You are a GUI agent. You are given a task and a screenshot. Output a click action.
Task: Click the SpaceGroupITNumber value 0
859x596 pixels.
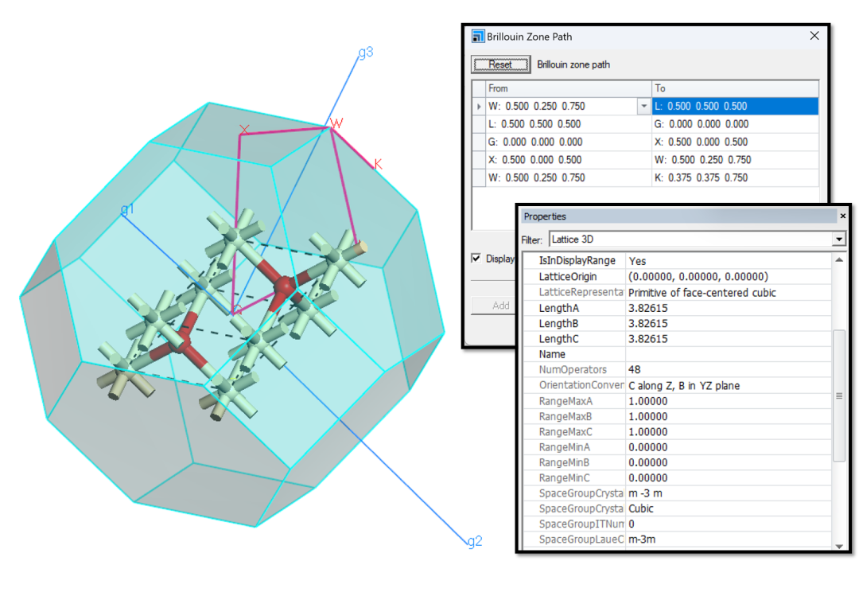coord(729,524)
